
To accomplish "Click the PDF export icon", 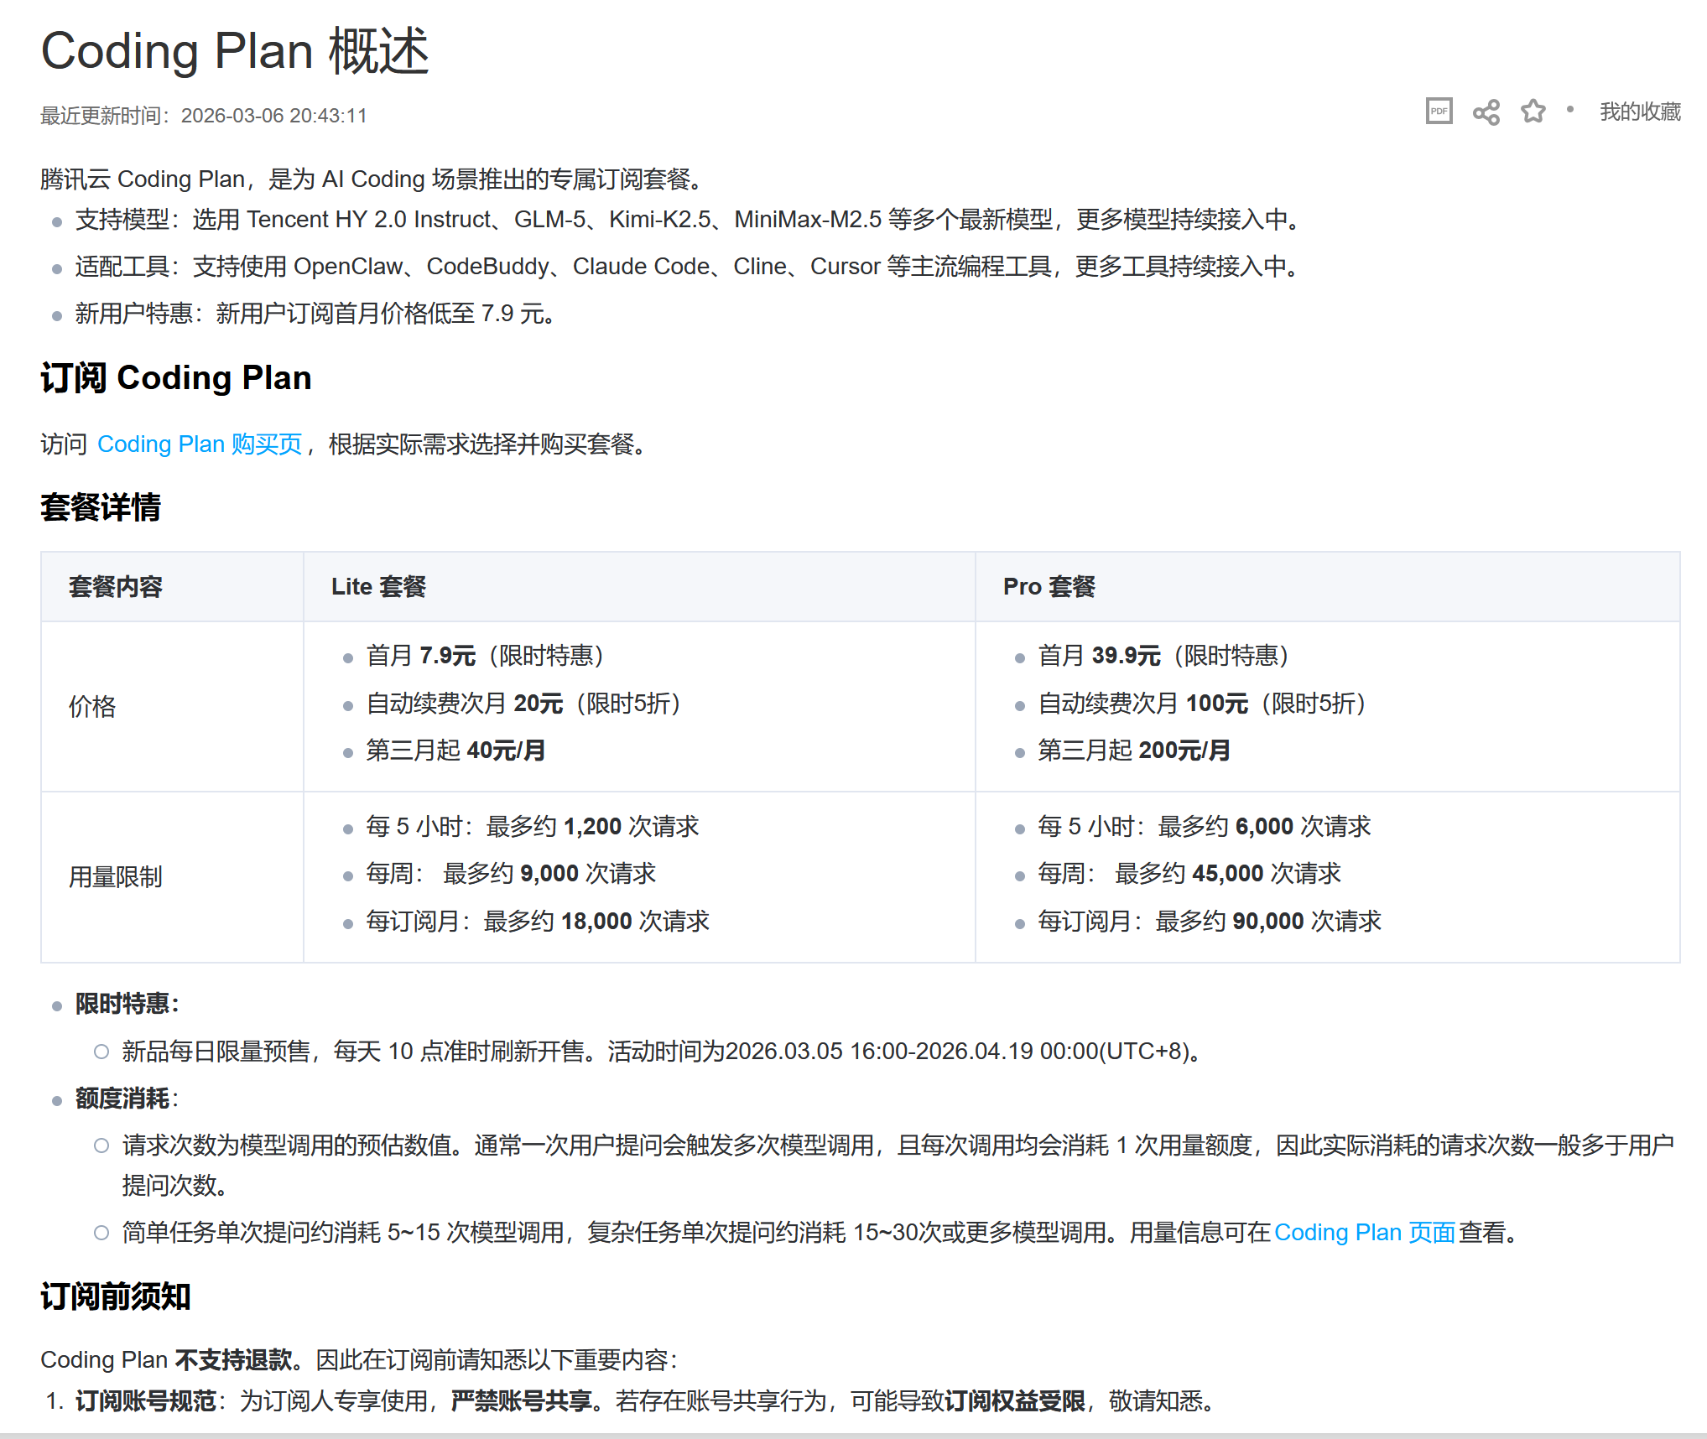I will 1439,112.
